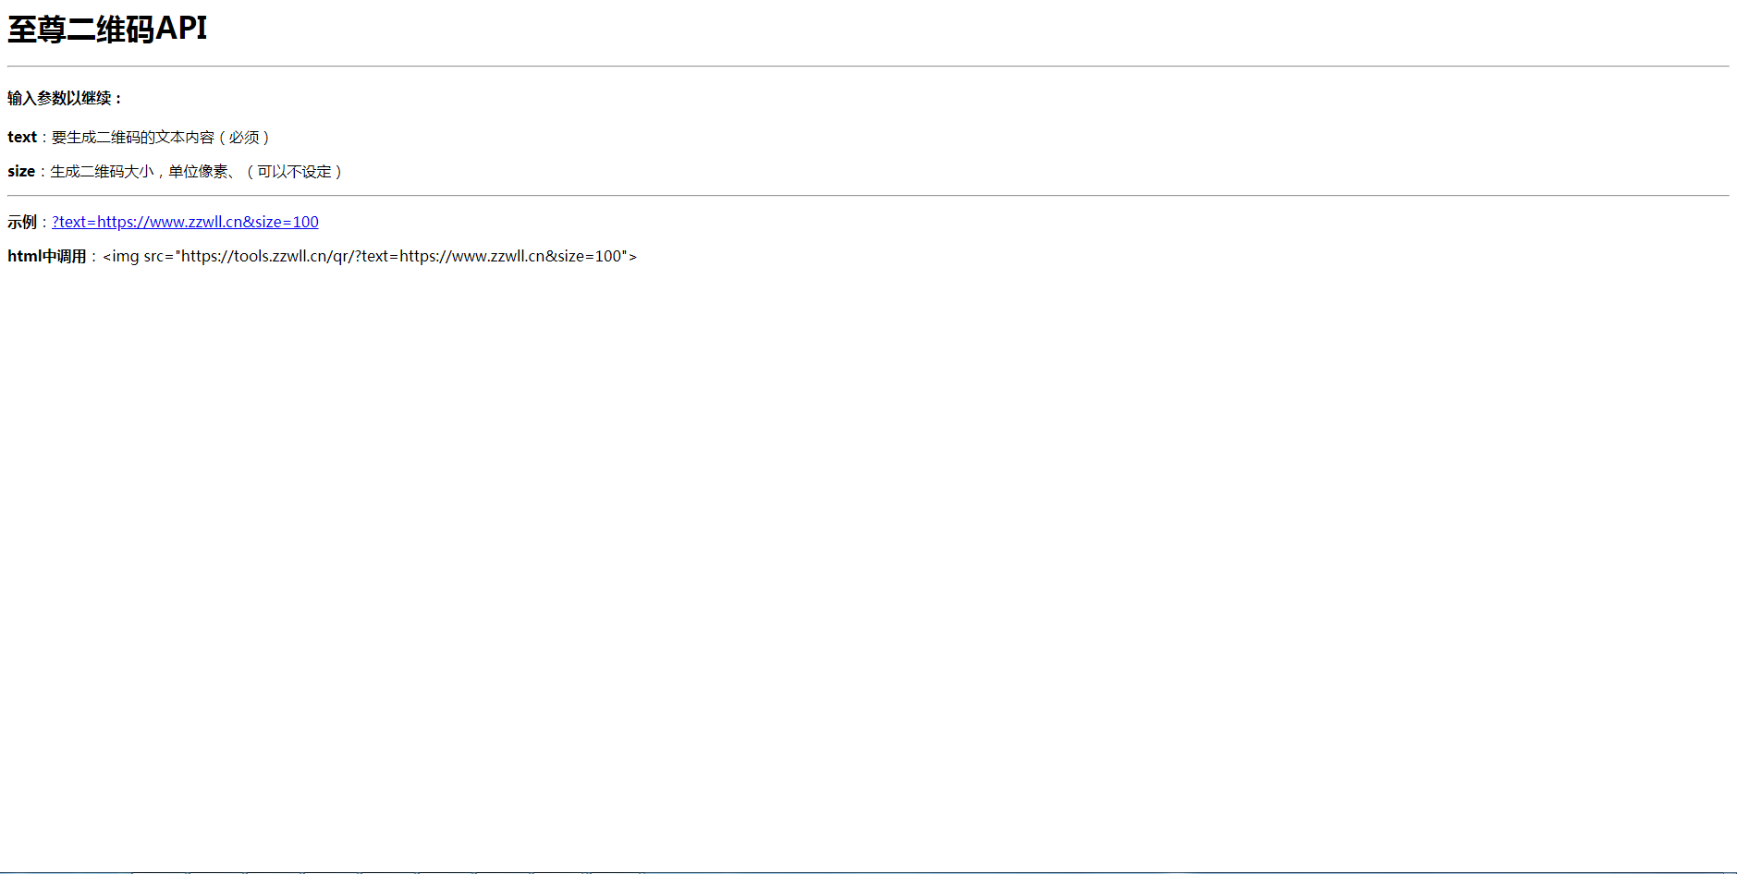Click the 示例 label
The width and height of the screenshot is (1737, 874).
[22, 222]
